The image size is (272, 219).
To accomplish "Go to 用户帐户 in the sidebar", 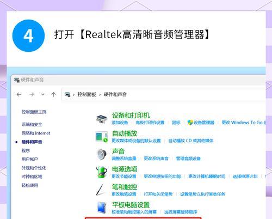I will [x=30, y=159].
